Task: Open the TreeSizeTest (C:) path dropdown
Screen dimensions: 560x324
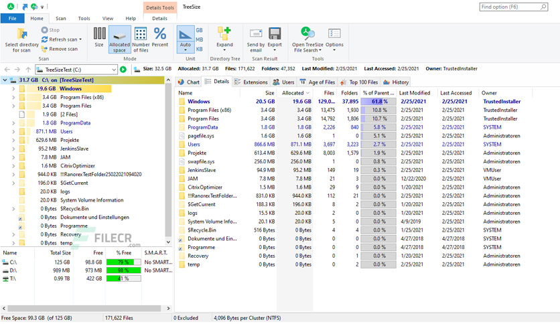Action: [x=114, y=70]
